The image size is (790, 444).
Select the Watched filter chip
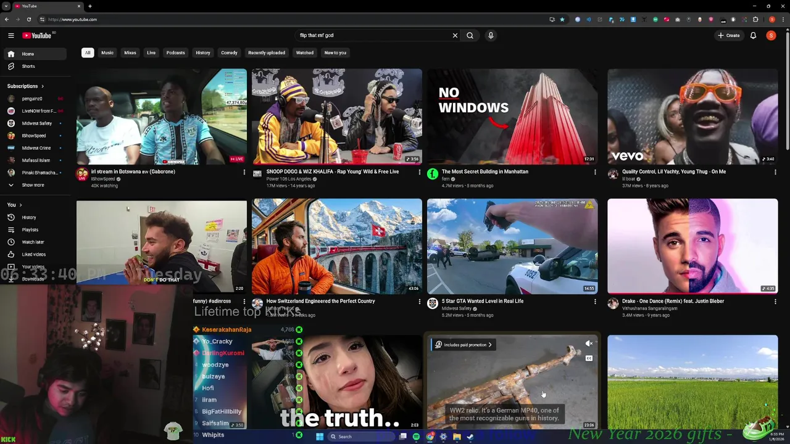pyautogui.click(x=305, y=53)
